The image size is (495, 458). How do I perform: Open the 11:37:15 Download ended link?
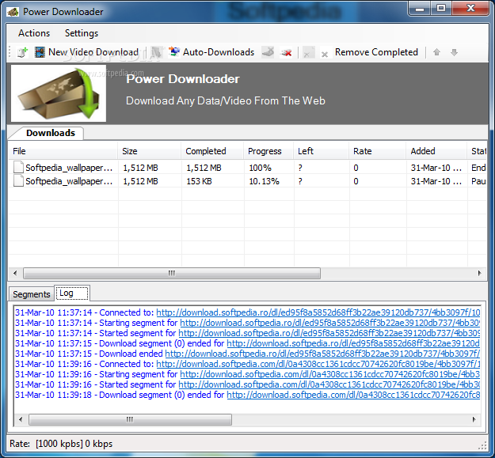click(x=322, y=354)
